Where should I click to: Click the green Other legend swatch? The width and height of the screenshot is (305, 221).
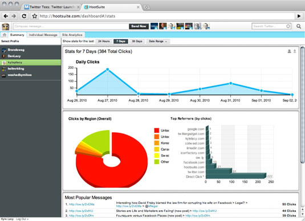(x=157, y=162)
